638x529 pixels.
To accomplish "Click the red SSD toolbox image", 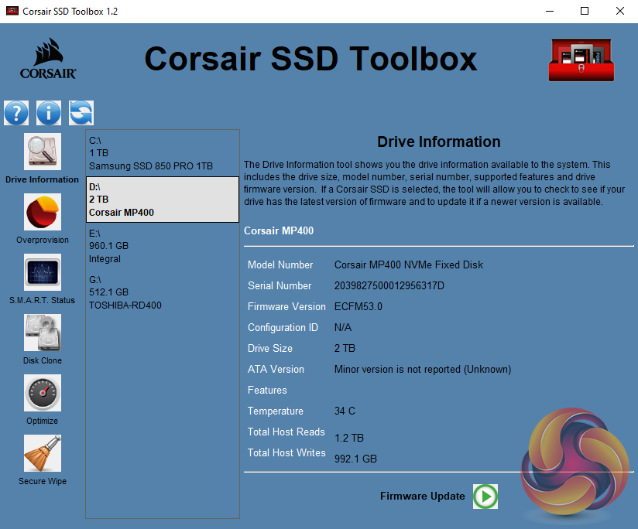I will (x=580, y=60).
